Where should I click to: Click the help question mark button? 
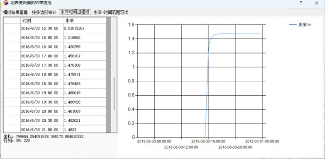(301, 3)
